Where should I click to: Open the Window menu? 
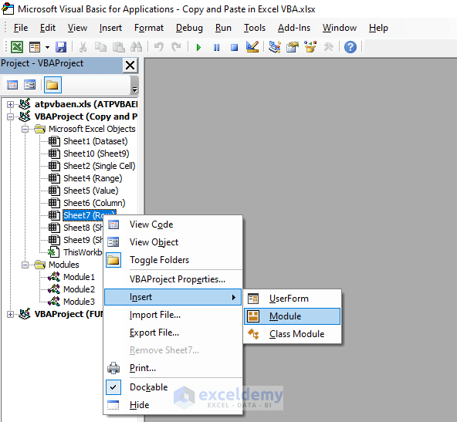tap(339, 28)
